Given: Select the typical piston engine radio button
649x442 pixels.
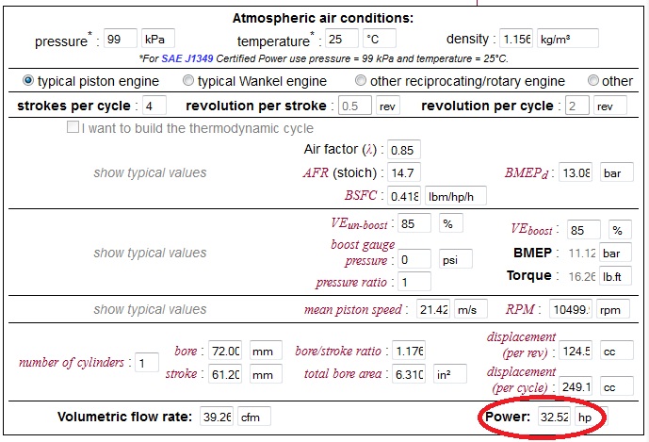Looking at the screenshot, I should (x=28, y=80).
